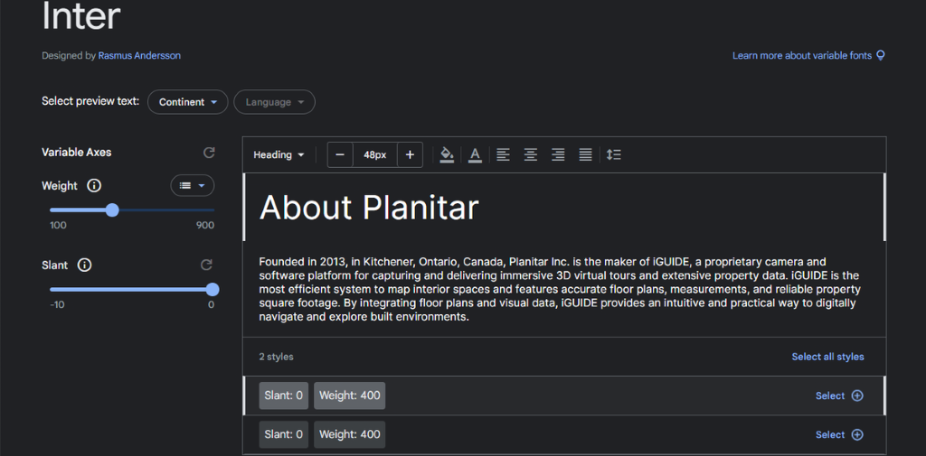The height and width of the screenshot is (456, 926).
Task: Center align the preview text
Action: click(531, 155)
